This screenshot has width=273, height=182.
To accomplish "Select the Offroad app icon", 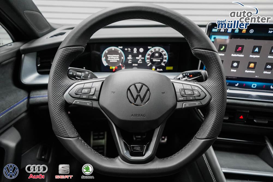I will point(268,67).
